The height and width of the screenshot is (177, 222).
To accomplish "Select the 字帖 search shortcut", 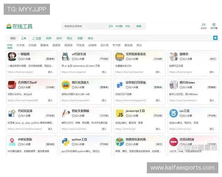I will coord(128,26).
